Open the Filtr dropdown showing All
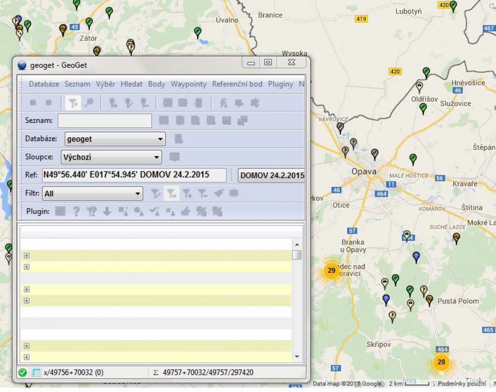The height and width of the screenshot is (392, 496). tap(92, 193)
